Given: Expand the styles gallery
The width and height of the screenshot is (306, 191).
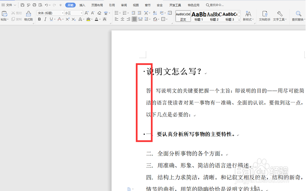Looking at the screenshot, I should point(239,20).
